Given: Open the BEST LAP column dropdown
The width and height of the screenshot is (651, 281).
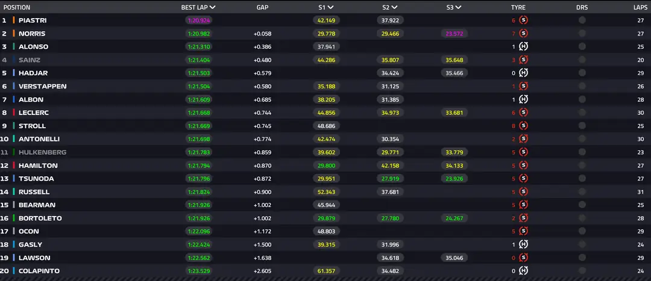Looking at the screenshot, I should coord(213,7).
